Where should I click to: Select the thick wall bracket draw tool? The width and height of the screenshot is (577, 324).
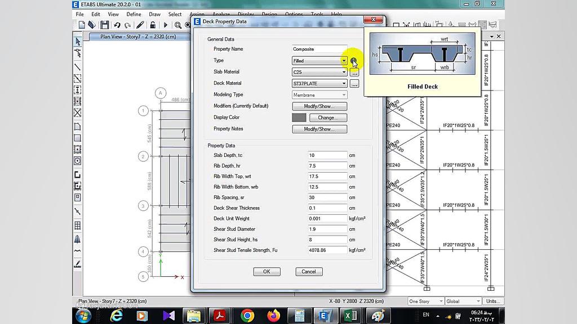pyautogui.click(x=78, y=175)
